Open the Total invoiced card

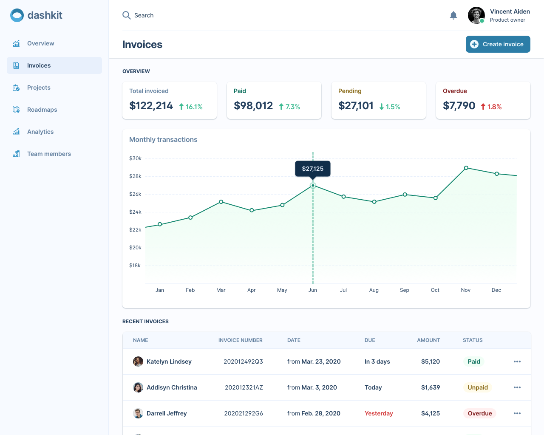click(170, 100)
